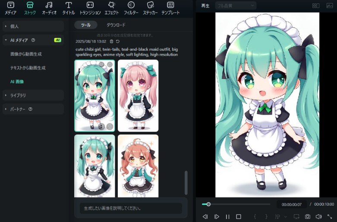Open the テンプレート tab
Screen dimensions: 337x222
coord(170,8)
